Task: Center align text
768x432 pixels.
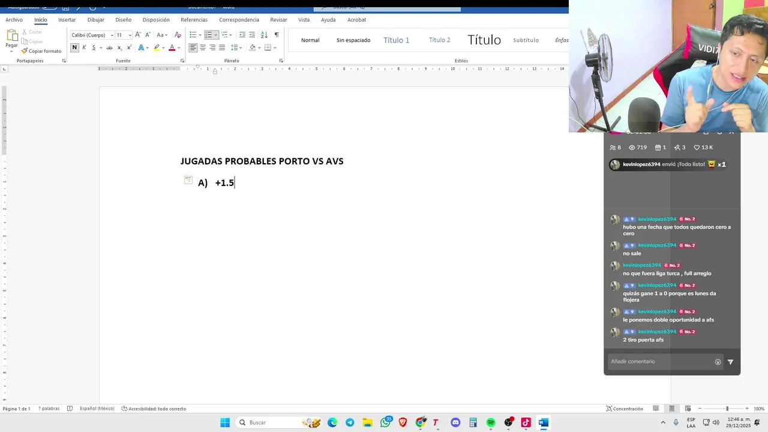Action: [202, 47]
